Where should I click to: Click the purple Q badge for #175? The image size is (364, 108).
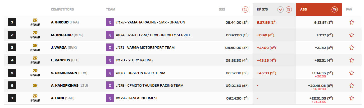(x=110, y=86)
